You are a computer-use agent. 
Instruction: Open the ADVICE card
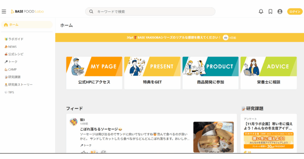[x=269, y=73]
